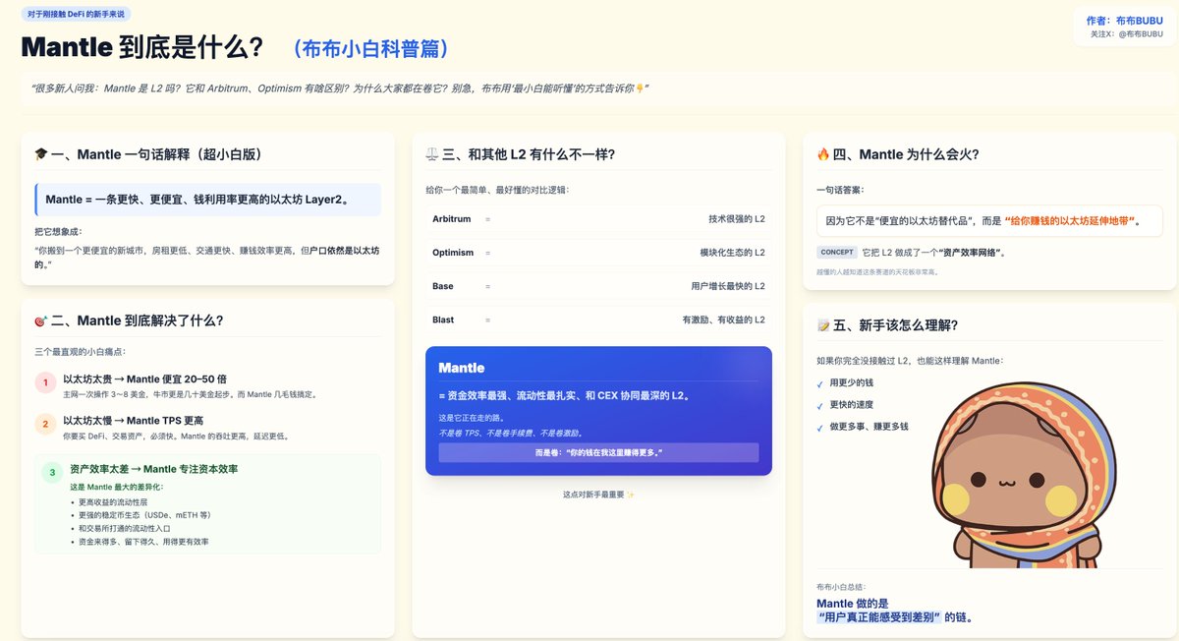Click the label 一句话答案：
The image size is (1179, 641).
pyautogui.click(x=842, y=190)
